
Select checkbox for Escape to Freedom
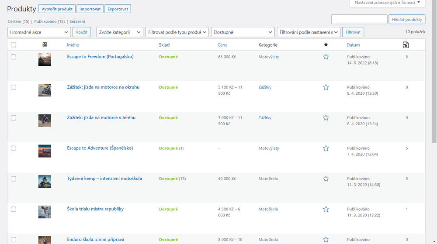tap(14, 57)
